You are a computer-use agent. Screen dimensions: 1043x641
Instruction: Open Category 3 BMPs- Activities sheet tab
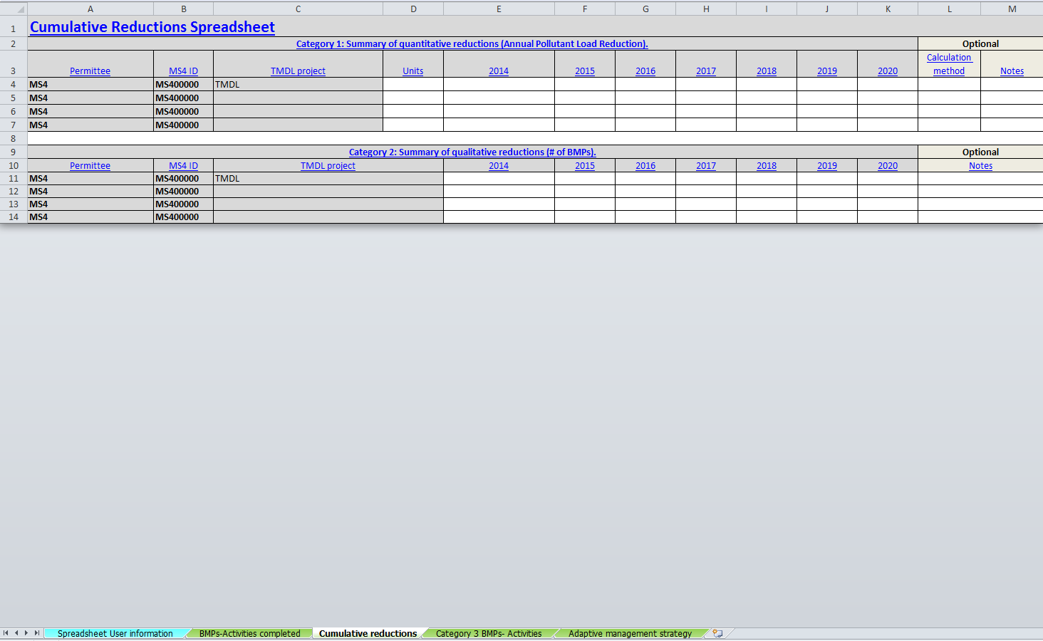488,633
